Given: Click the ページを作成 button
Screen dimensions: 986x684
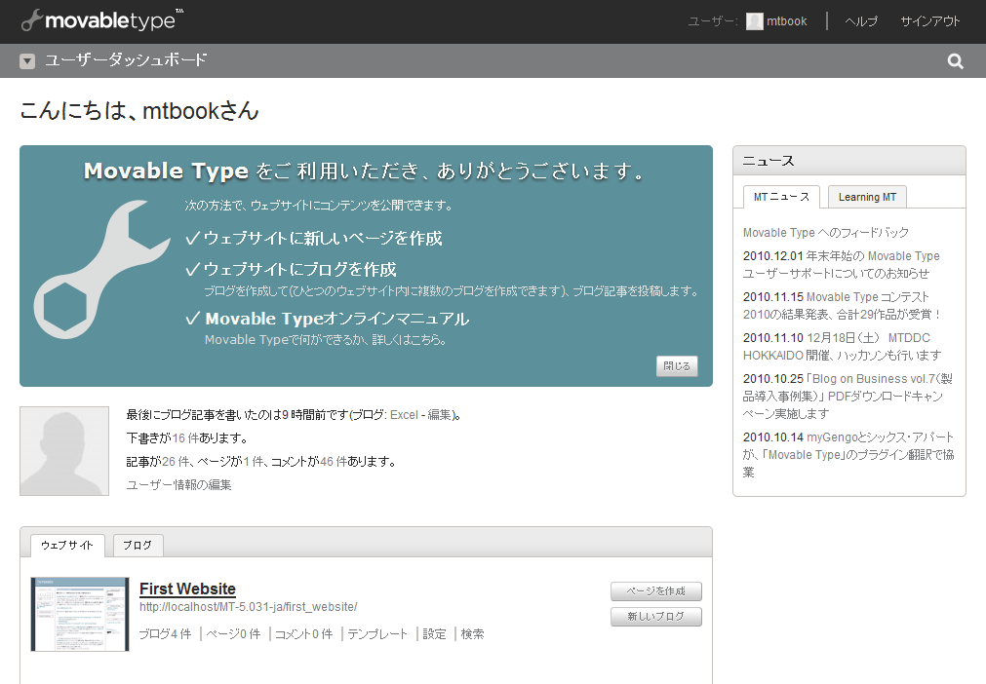Looking at the screenshot, I should pos(655,591).
